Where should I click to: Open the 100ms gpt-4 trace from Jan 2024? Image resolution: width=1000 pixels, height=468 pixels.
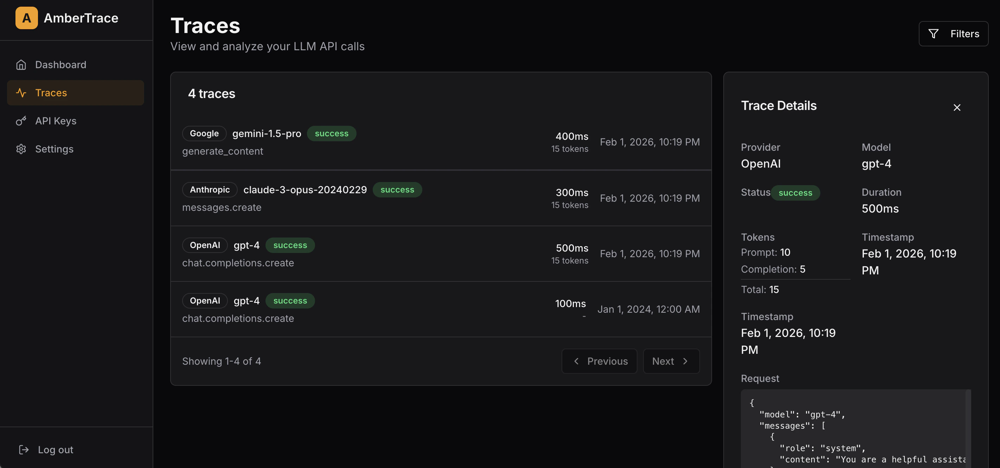(x=441, y=309)
